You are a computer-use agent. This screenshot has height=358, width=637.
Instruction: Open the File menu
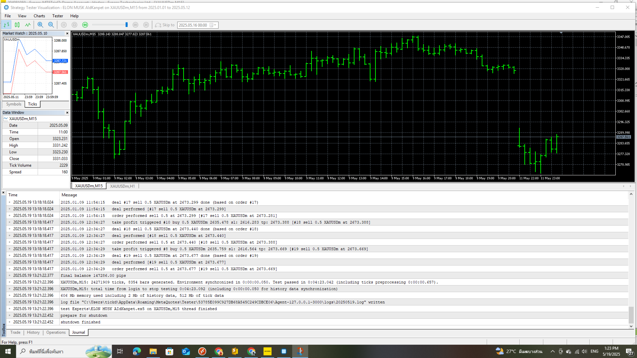pos(8,16)
